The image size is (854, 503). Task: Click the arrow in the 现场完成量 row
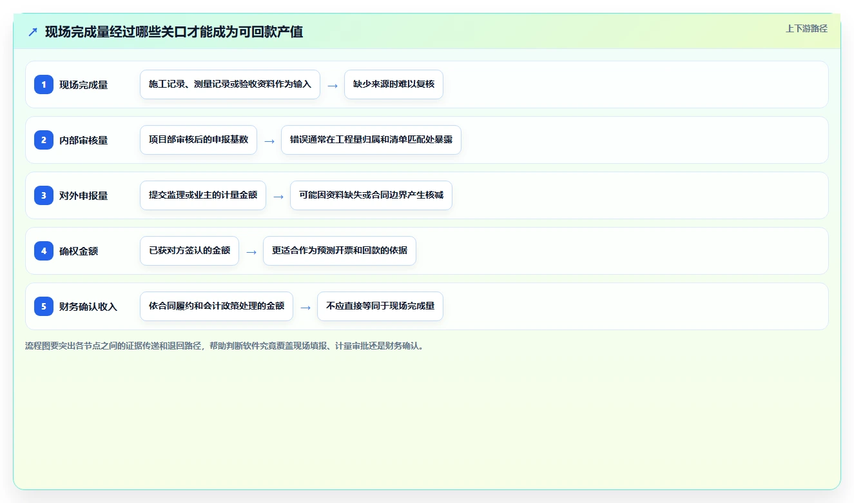[x=333, y=85]
